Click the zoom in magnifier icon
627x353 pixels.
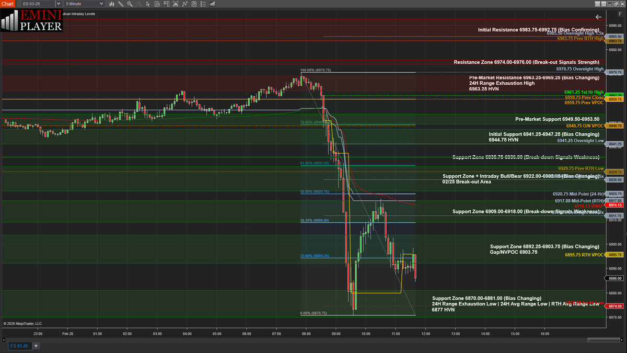point(130,4)
